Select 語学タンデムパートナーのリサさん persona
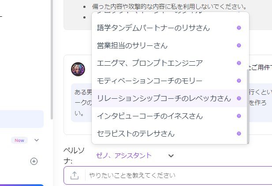The height and width of the screenshot is (186, 272). click(x=153, y=28)
